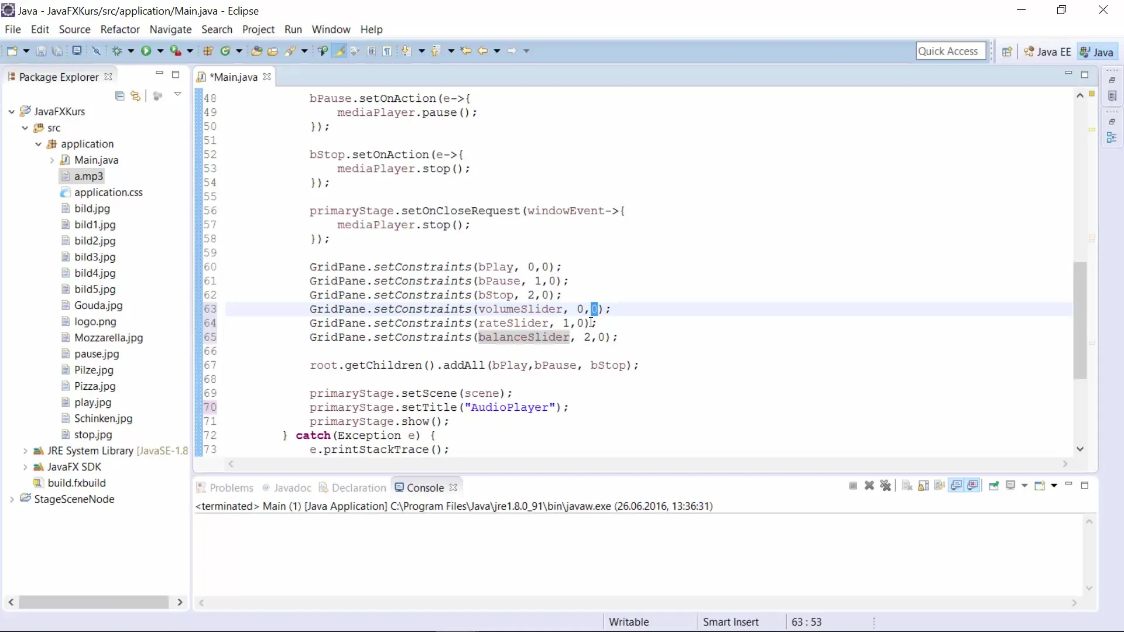Click Package Explorer horizontal scrollbar thumb
The width and height of the screenshot is (1124, 632).
click(x=94, y=602)
